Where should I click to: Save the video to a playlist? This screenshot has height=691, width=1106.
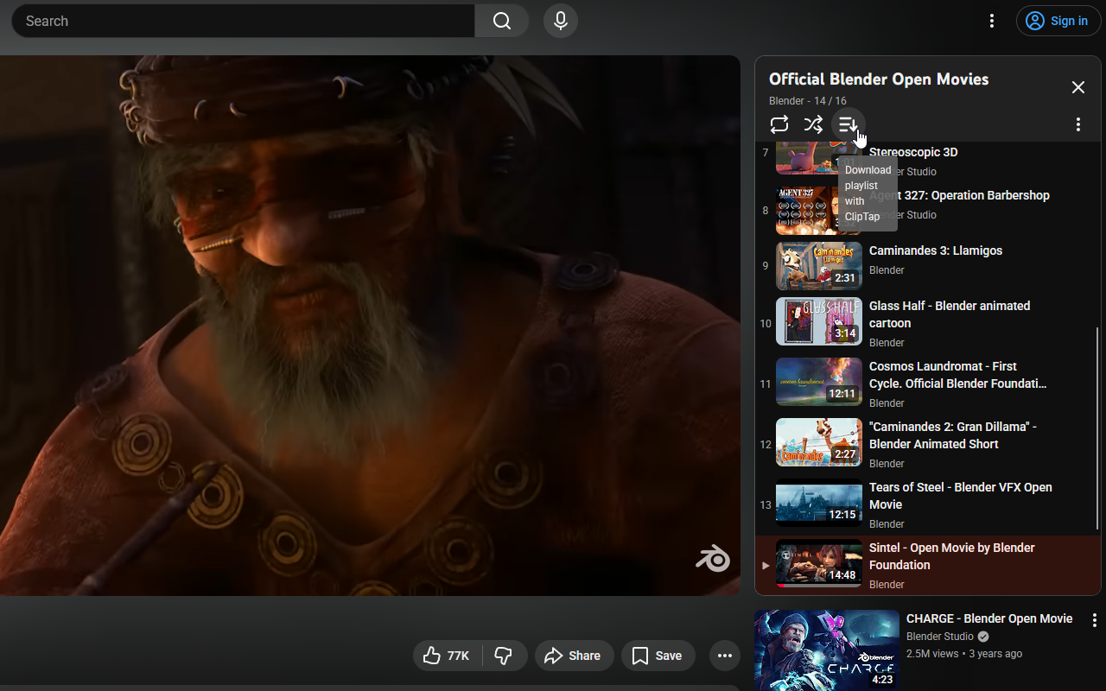658,656
